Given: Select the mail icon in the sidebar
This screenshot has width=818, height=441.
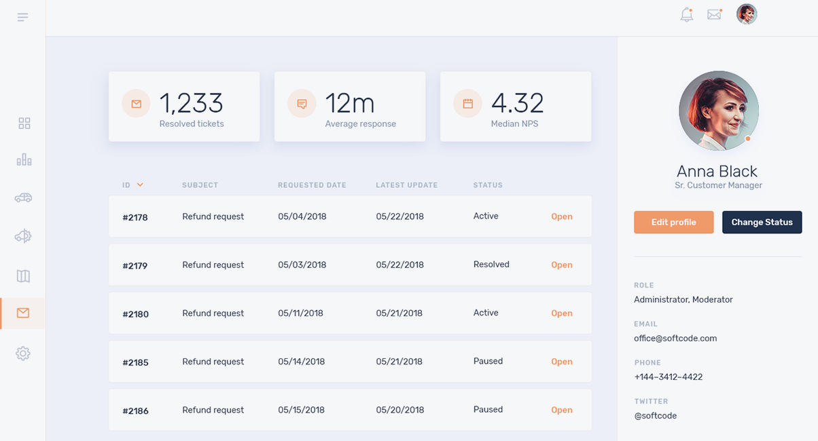Looking at the screenshot, I should 23,313.
